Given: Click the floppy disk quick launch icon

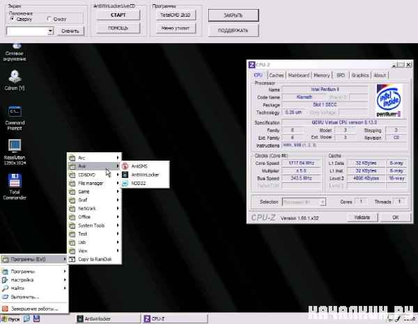Looking at the screenshot, I should coord(36,318).
